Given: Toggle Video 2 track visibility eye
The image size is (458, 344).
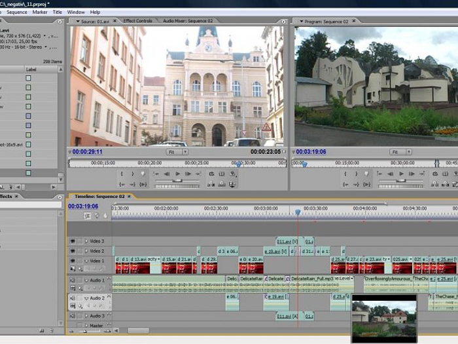Looking at the screenshot, I should [73, 251].
